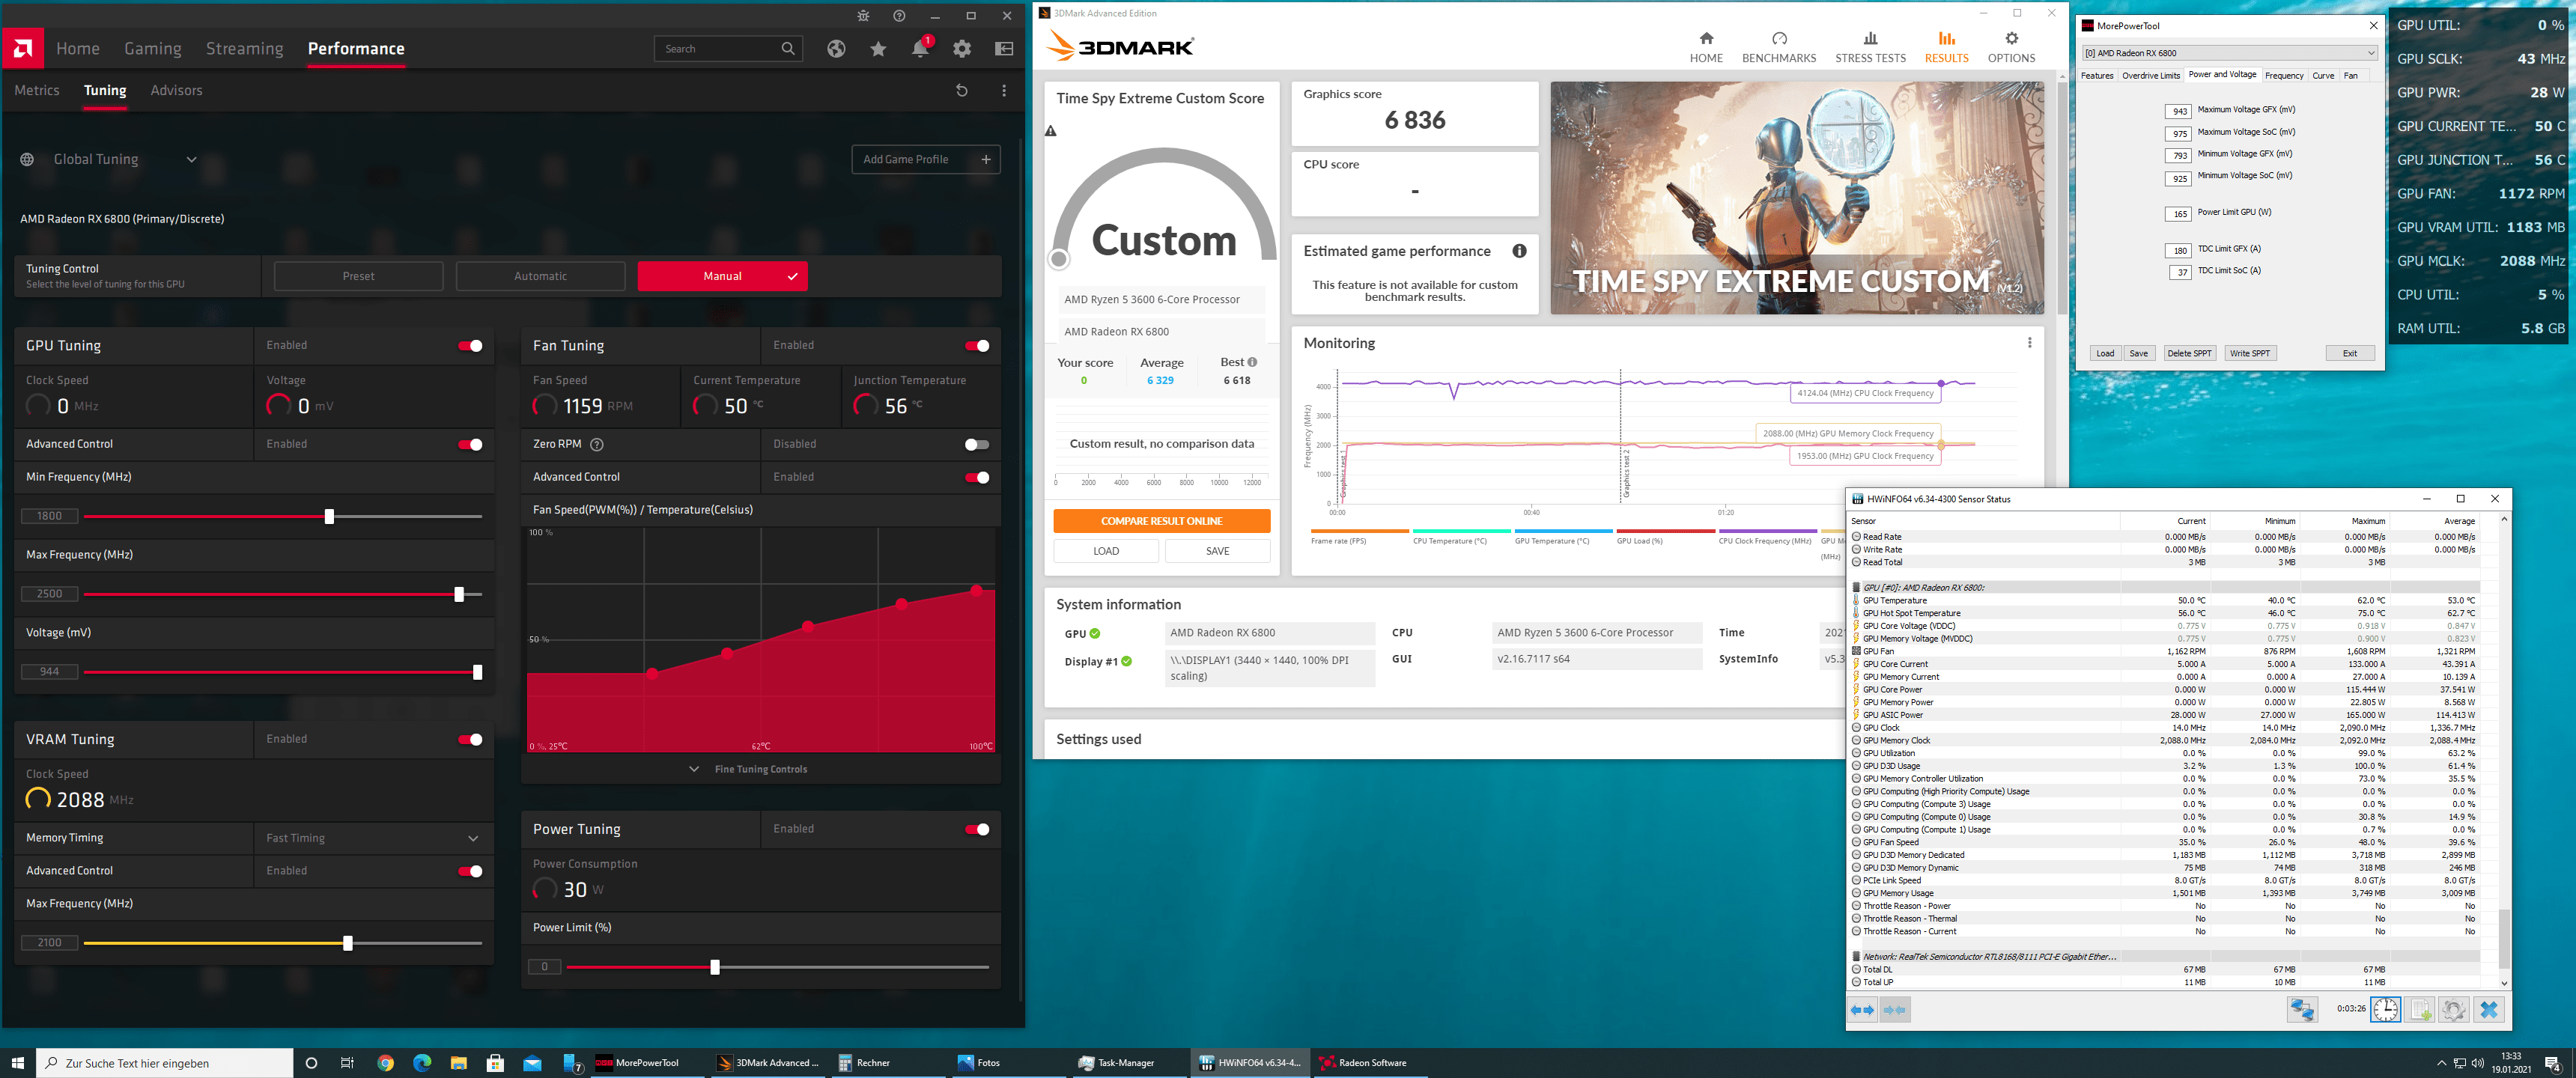
Task: Click the AMD logo in Radeon Software
Action: [22, 48]
